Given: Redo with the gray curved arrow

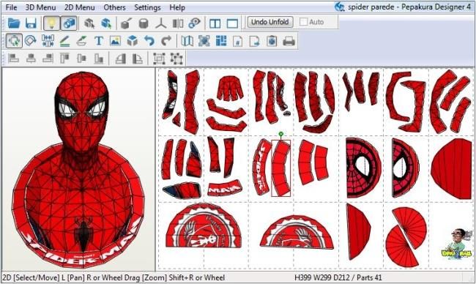Looking at the screenshot, I should pyautogui.click(x=166, y=41).
